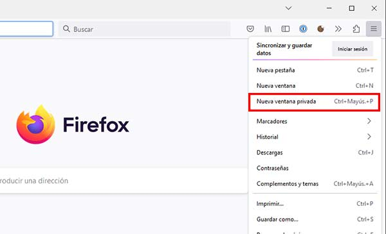Click the Firefox logo on the page
386x234 pixels.
click(x=36, y=124)
